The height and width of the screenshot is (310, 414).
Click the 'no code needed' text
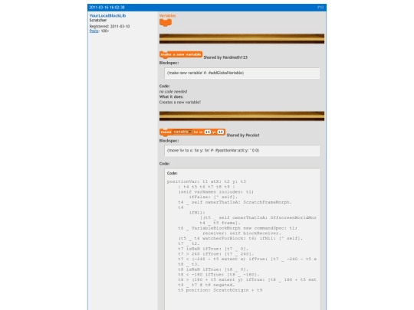click(173, 92)
